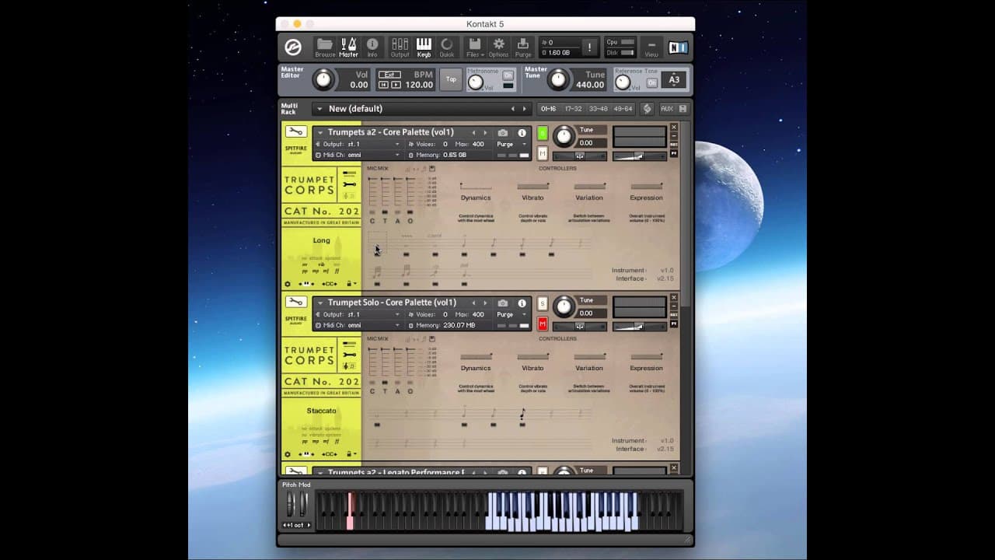Unmute the Trumpet Solo instrument
This screenshot has width=995, height=560.
pos(543,324)
